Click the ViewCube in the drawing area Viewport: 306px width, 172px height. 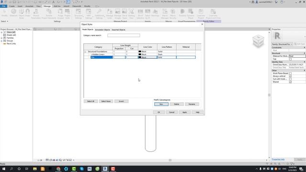pyautogui.click(x=258, y=41)
